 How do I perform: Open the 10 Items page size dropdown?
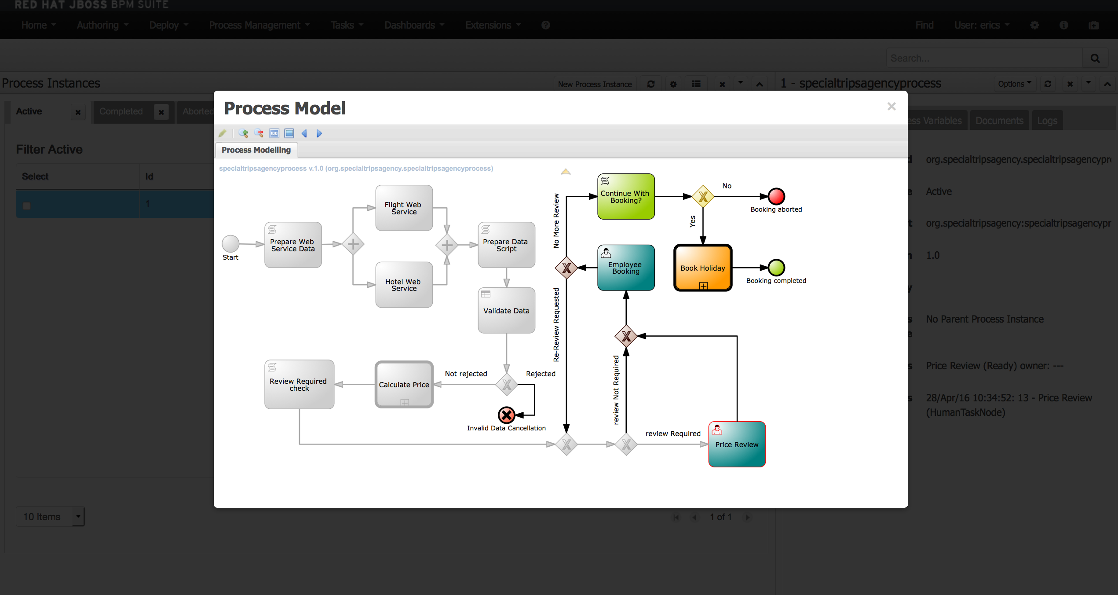tap(50, 517)
